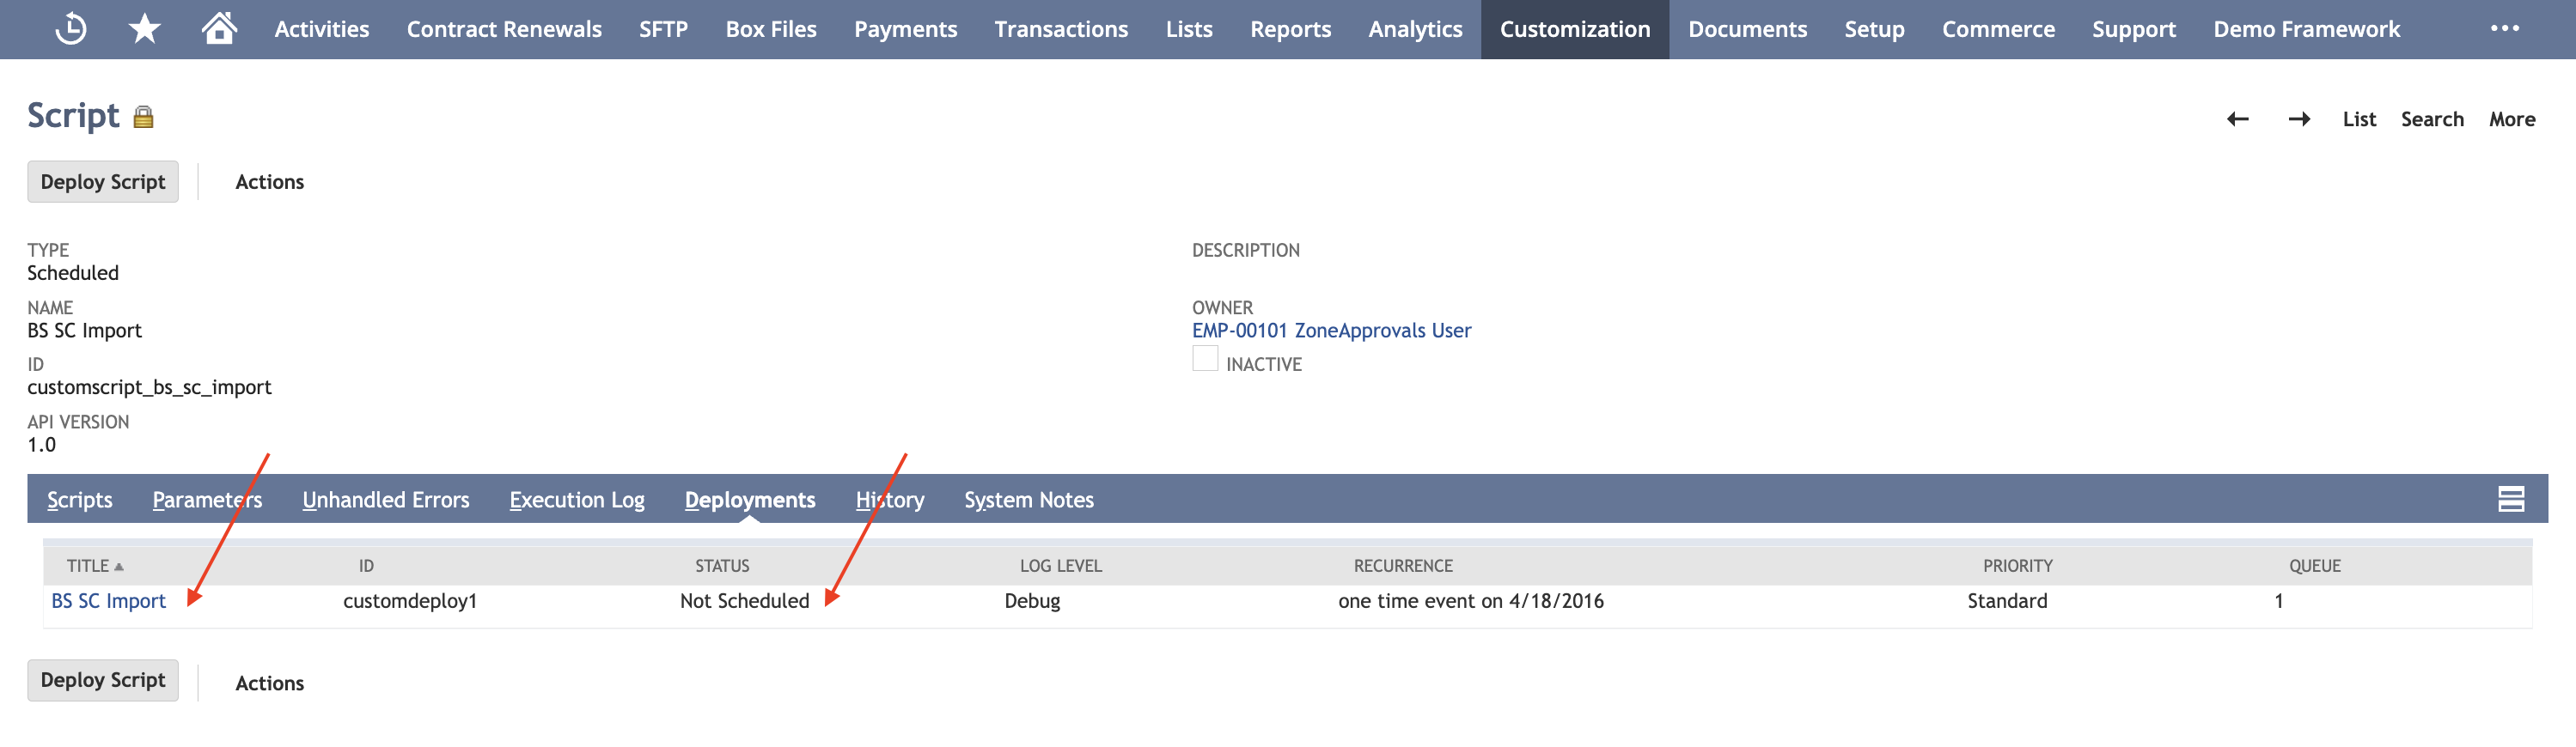Open the Customization menu
The width and height of the screenshot is (2576, 747).
1575,29
